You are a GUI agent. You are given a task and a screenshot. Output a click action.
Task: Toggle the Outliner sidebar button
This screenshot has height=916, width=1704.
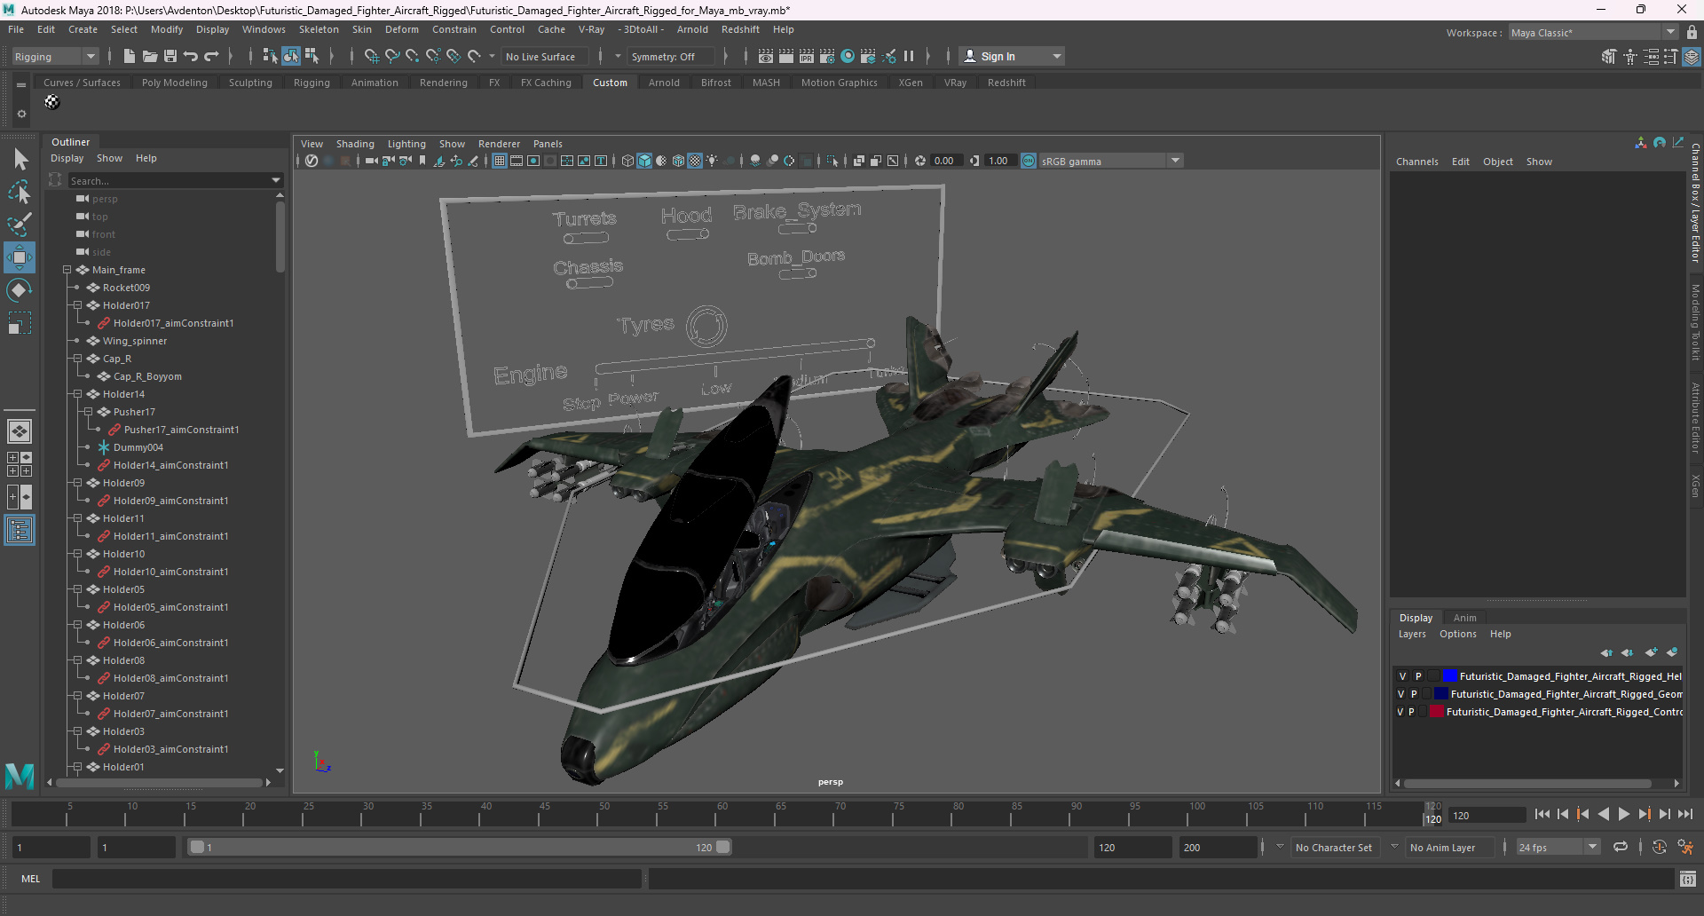20,530
